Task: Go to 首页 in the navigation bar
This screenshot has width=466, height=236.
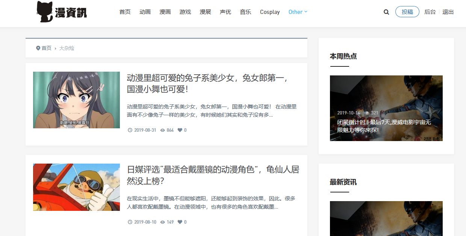Action: click(125, 12)
